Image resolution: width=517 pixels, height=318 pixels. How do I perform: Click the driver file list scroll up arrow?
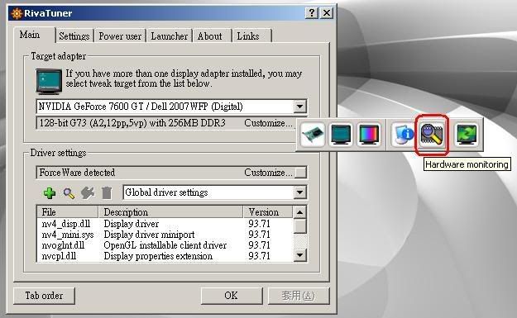point(299,212)
